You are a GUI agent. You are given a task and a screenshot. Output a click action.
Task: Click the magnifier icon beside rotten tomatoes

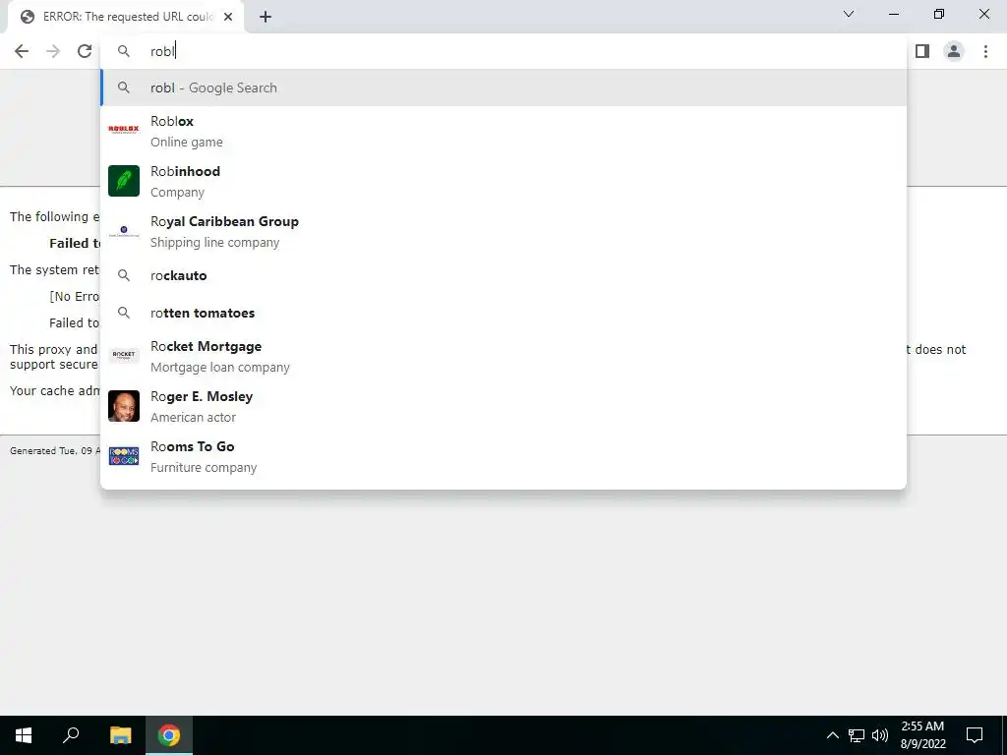(x=124, y=313)
